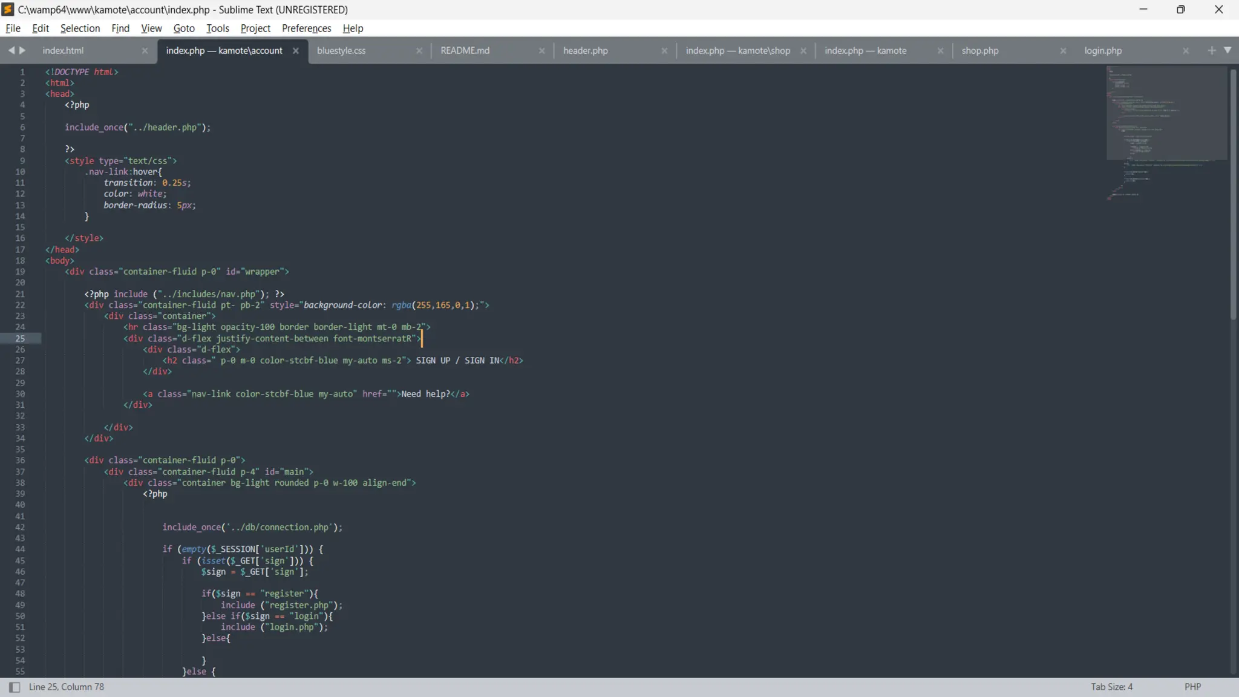
Task: Close the README.md tab
Action: (541, 51)
